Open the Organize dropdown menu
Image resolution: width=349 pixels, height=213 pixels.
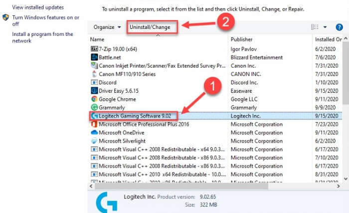107,27
